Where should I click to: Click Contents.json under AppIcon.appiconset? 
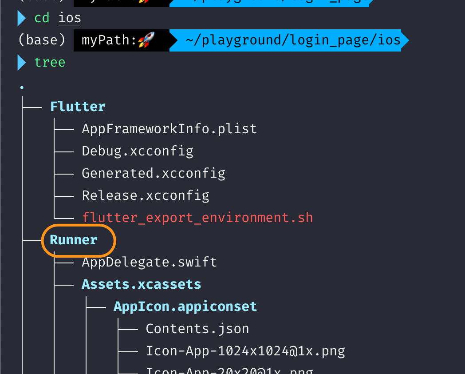click(197, 329)
